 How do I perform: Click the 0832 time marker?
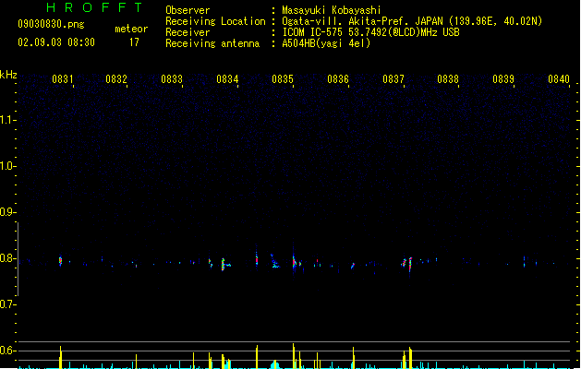tap(116, 79)
